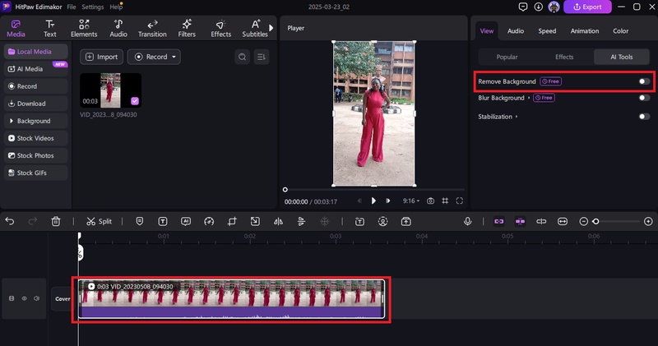Zoom out the timeline

coord(583,221)
